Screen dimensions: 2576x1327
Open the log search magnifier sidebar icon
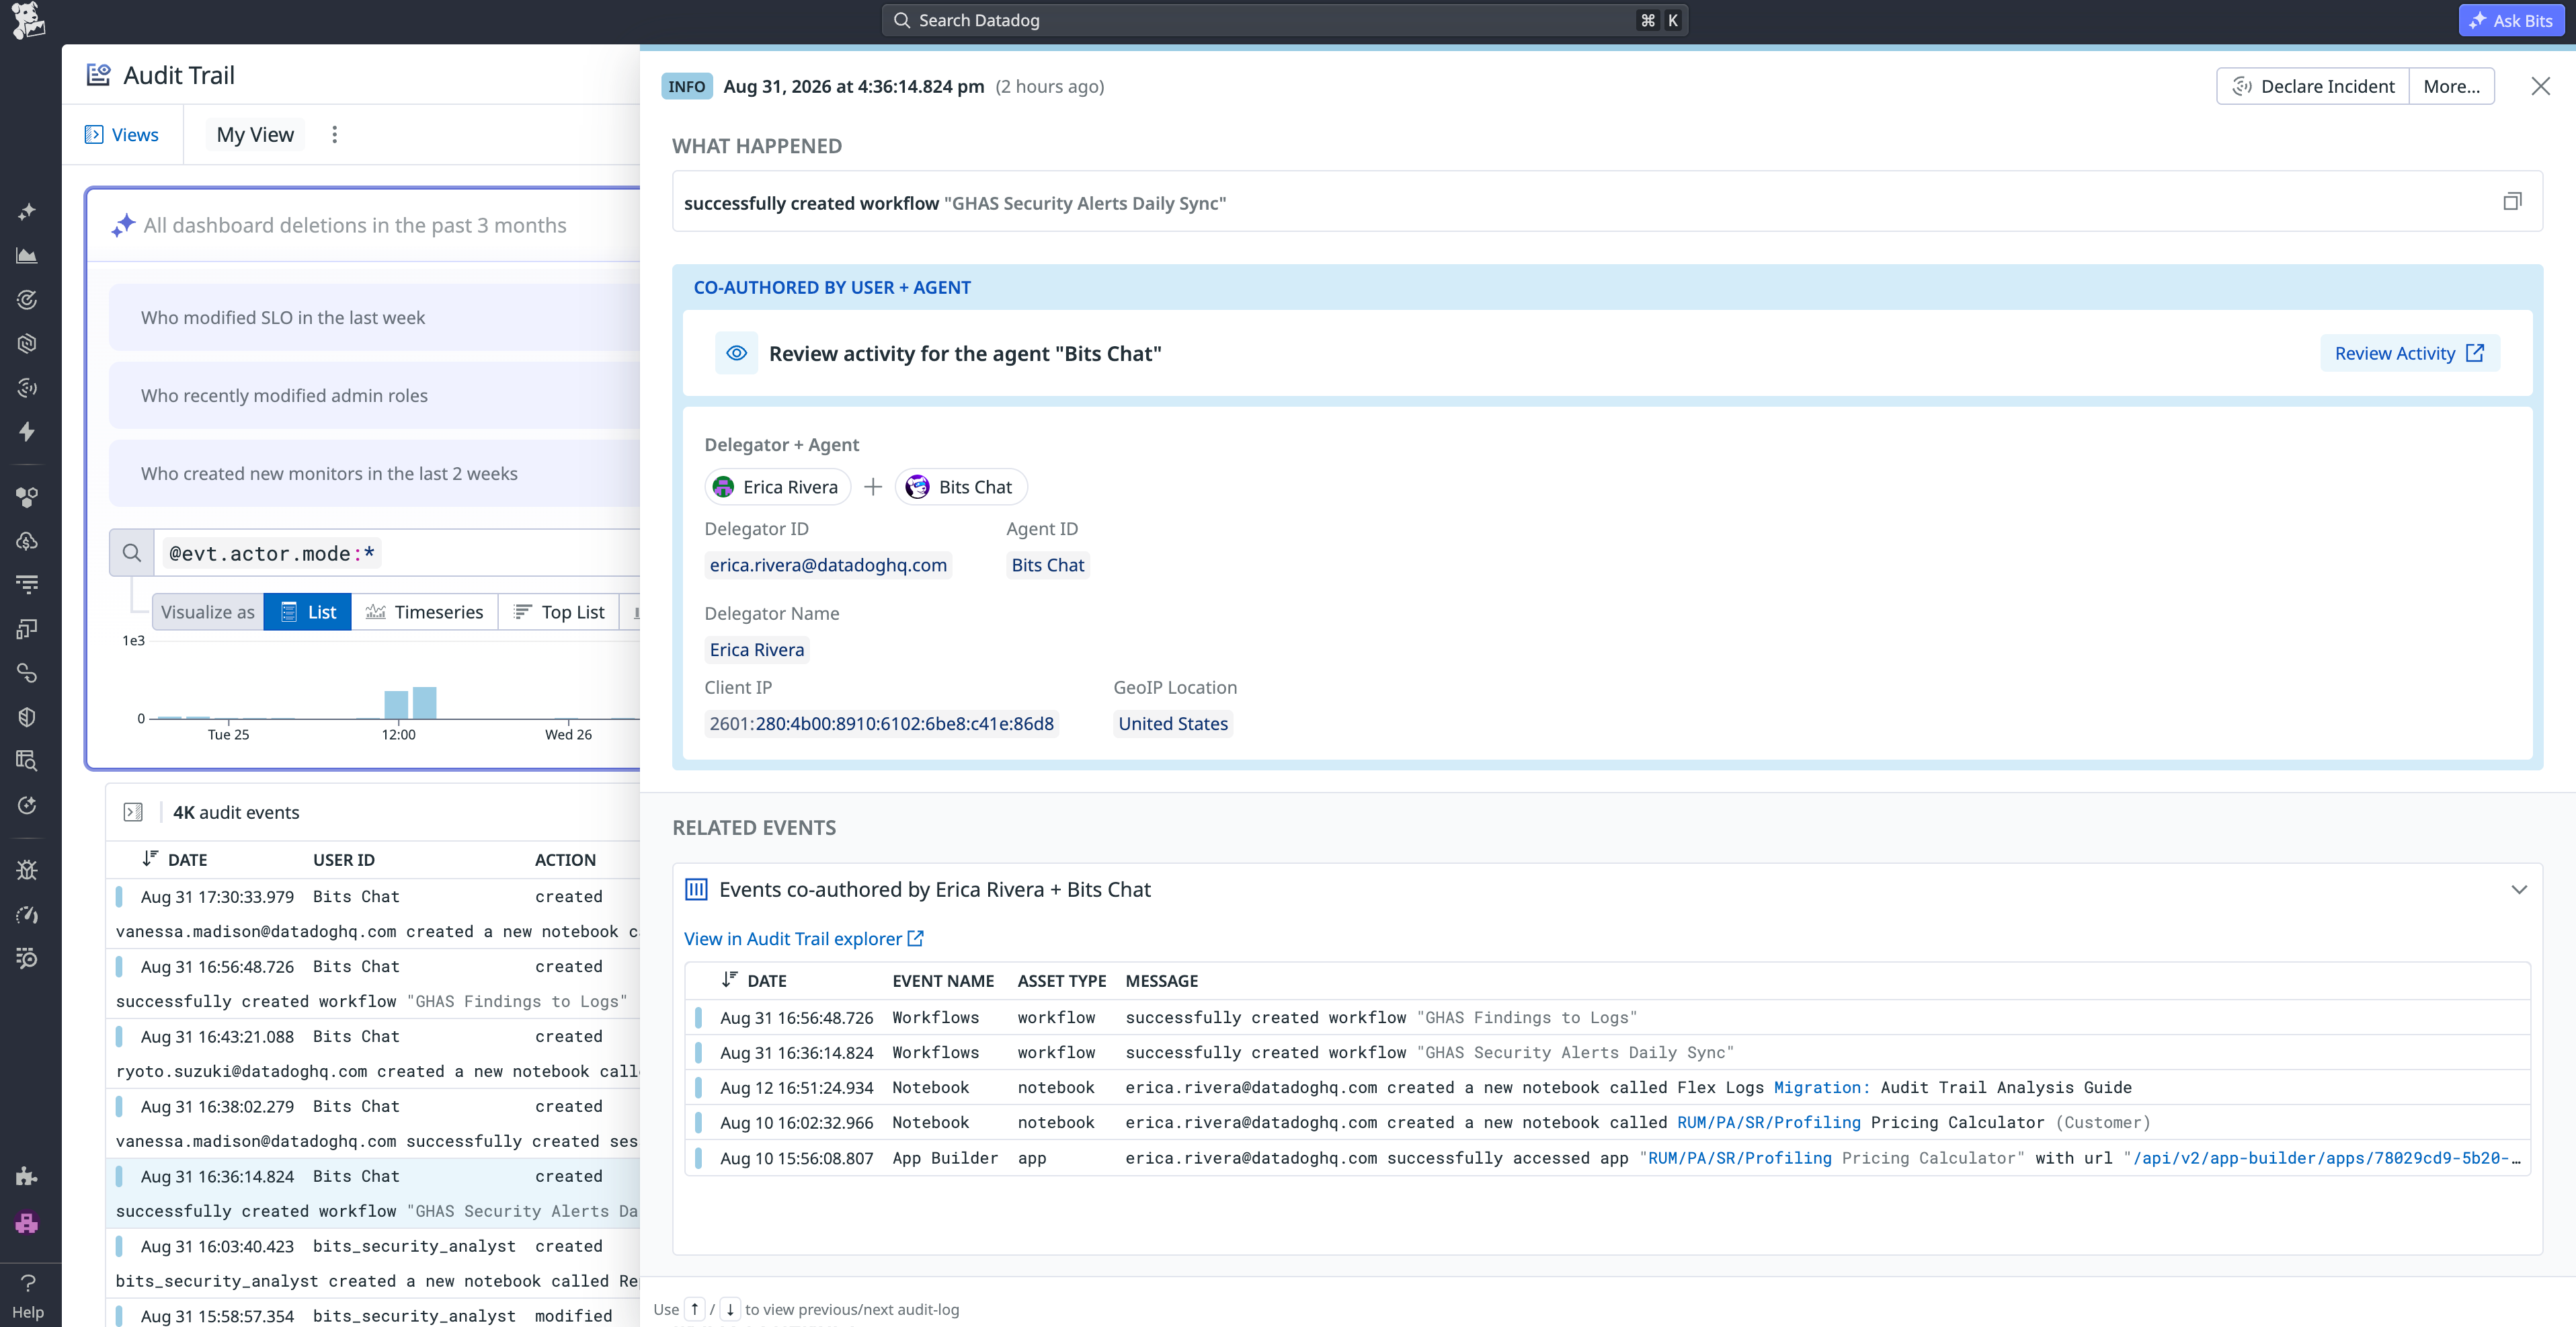click(x=27, y=761)
